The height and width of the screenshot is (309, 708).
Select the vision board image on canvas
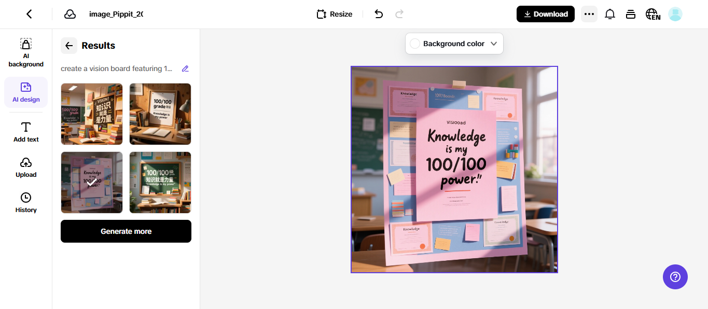(x=454, y=170)
